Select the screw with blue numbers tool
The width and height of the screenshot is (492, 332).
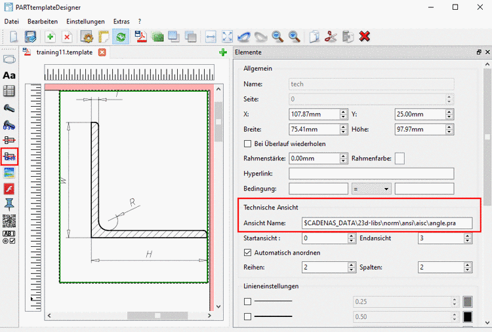tap(9, 125)
